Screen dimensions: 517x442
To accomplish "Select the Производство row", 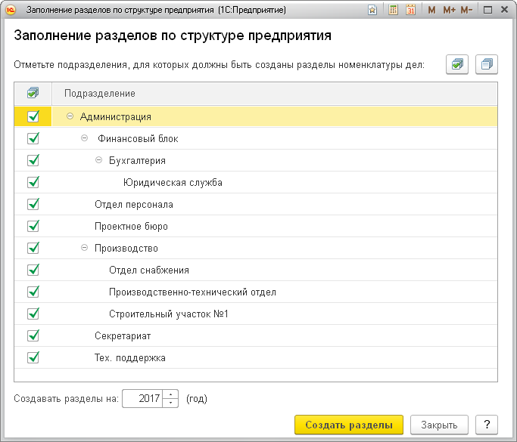I will coord(256,248).
